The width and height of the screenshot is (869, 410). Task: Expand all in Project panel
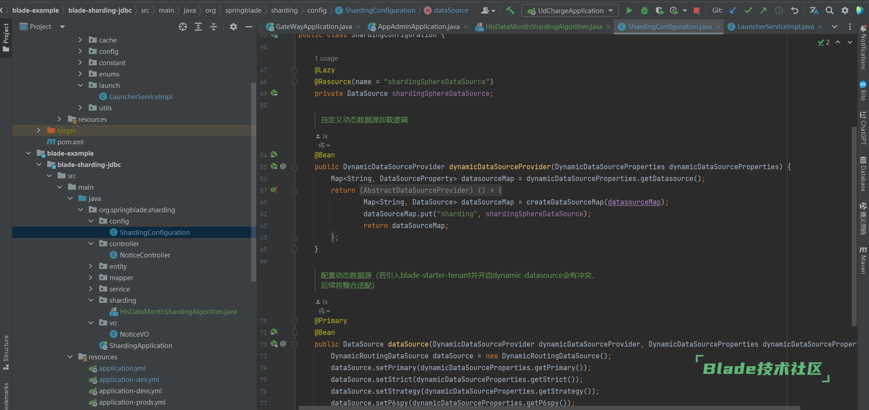click(x=198, y=27)
